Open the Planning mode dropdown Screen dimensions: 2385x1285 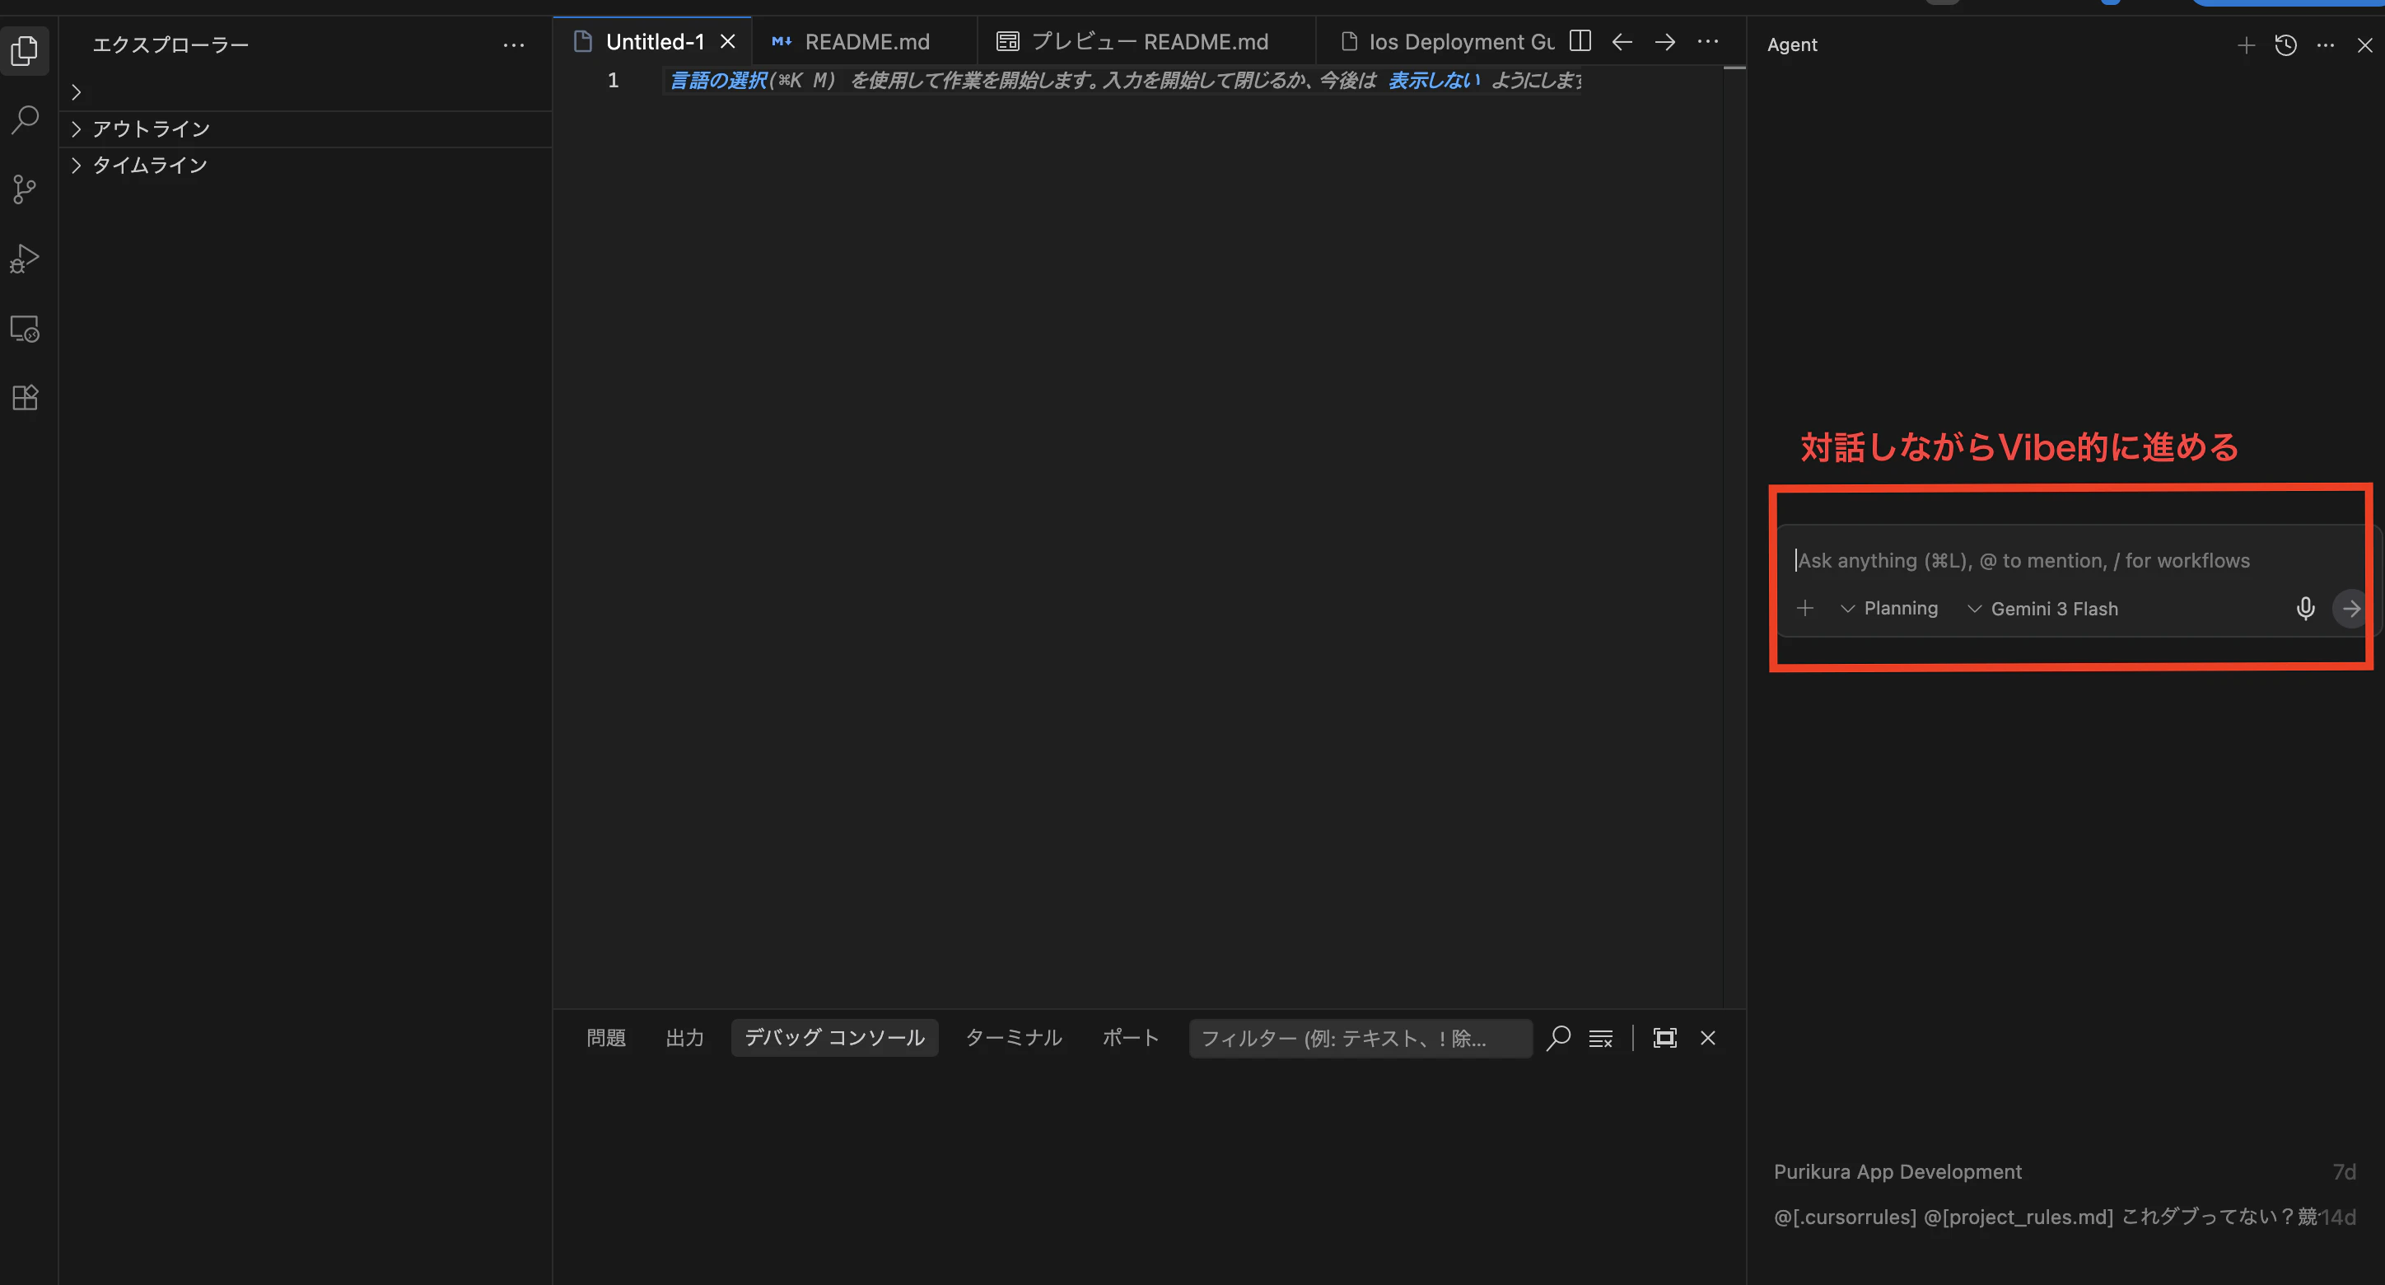[1888, 608]
